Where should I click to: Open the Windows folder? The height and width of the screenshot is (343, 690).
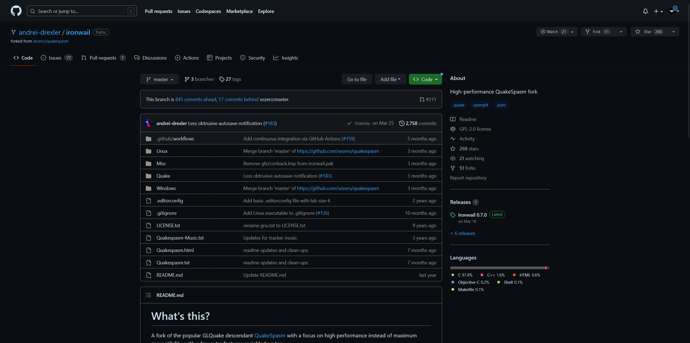tap(166, 188)
